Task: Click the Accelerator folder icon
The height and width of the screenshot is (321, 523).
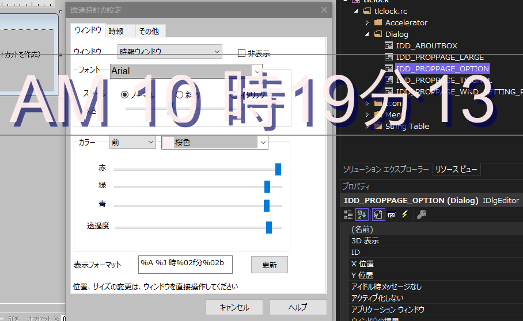Action: click(x=378, y=22)
